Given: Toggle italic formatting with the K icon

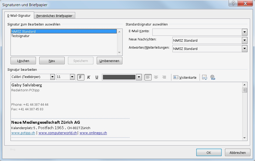Looking at the screenshot, I should coord(89,77).
